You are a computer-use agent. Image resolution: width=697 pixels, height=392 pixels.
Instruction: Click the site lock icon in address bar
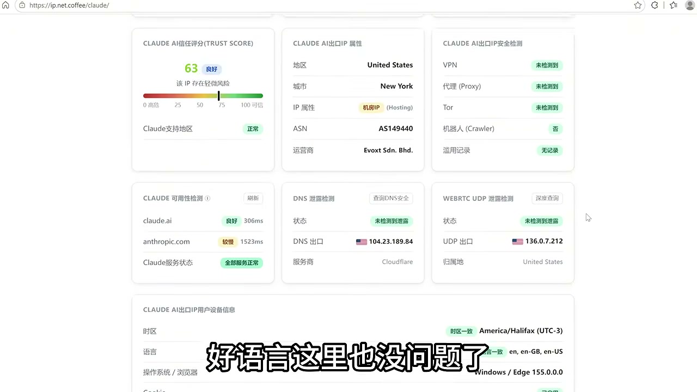(22, 5)
